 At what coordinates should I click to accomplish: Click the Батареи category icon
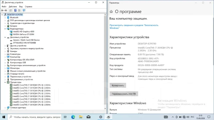click(x=8, y=26)
